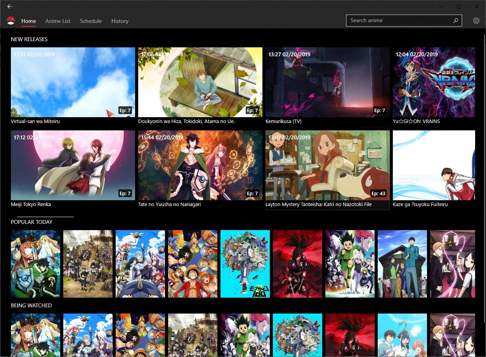Open the History tab
Screen dimensions: 486x357
click(x=120, y=21)
